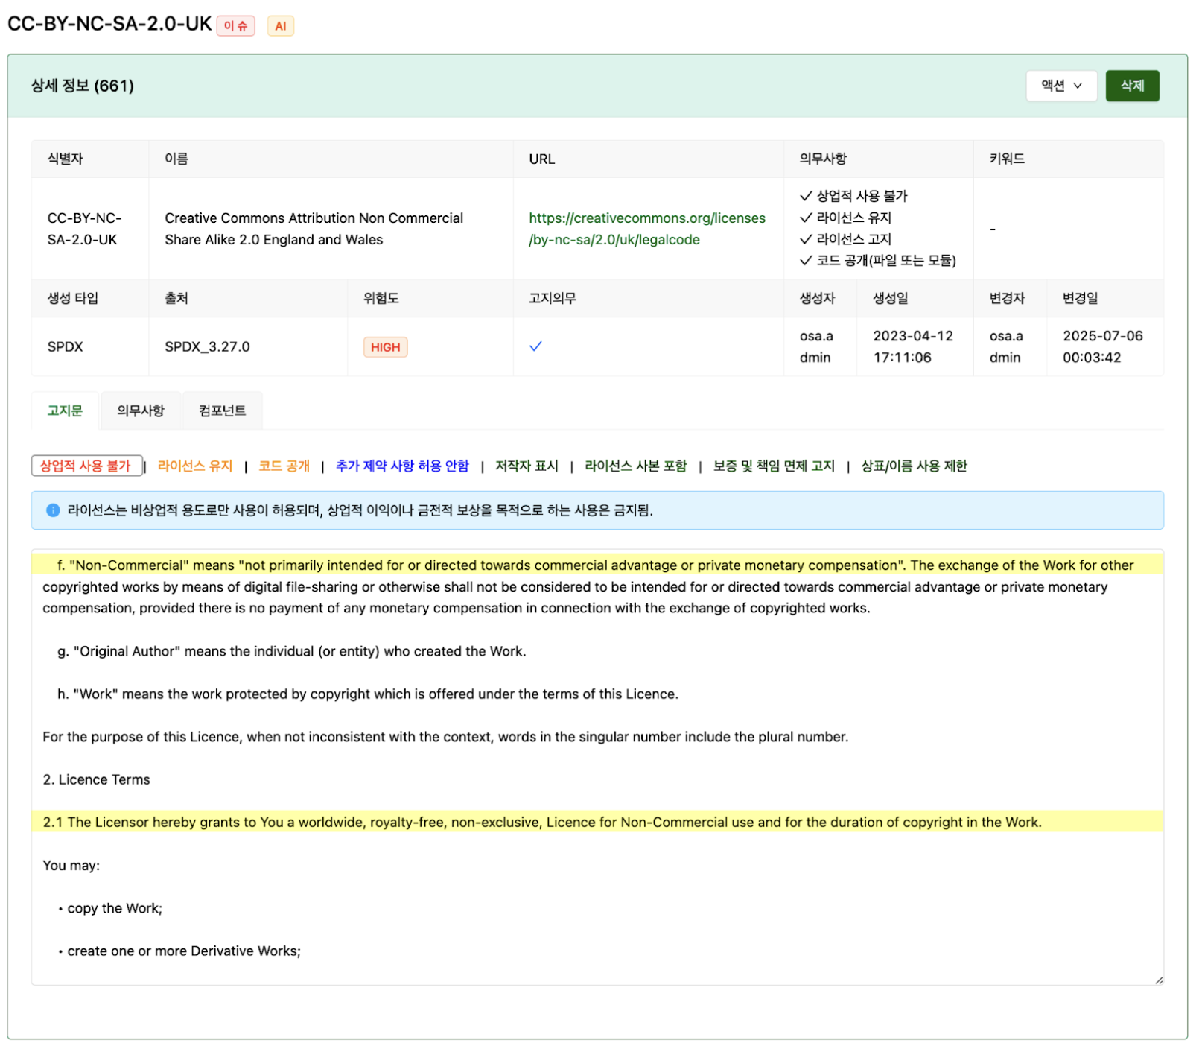Select the 상업적 사용 불가 filter tag
Screen dimensions: 1199x1049
(86, 466)
